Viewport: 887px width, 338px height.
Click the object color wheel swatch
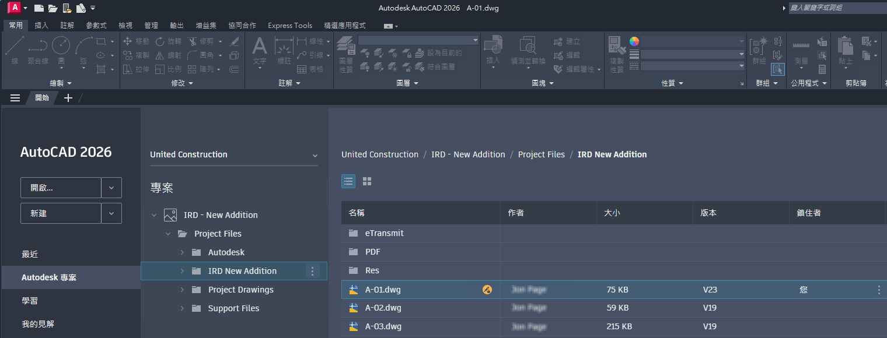click(x=634, y=41)
